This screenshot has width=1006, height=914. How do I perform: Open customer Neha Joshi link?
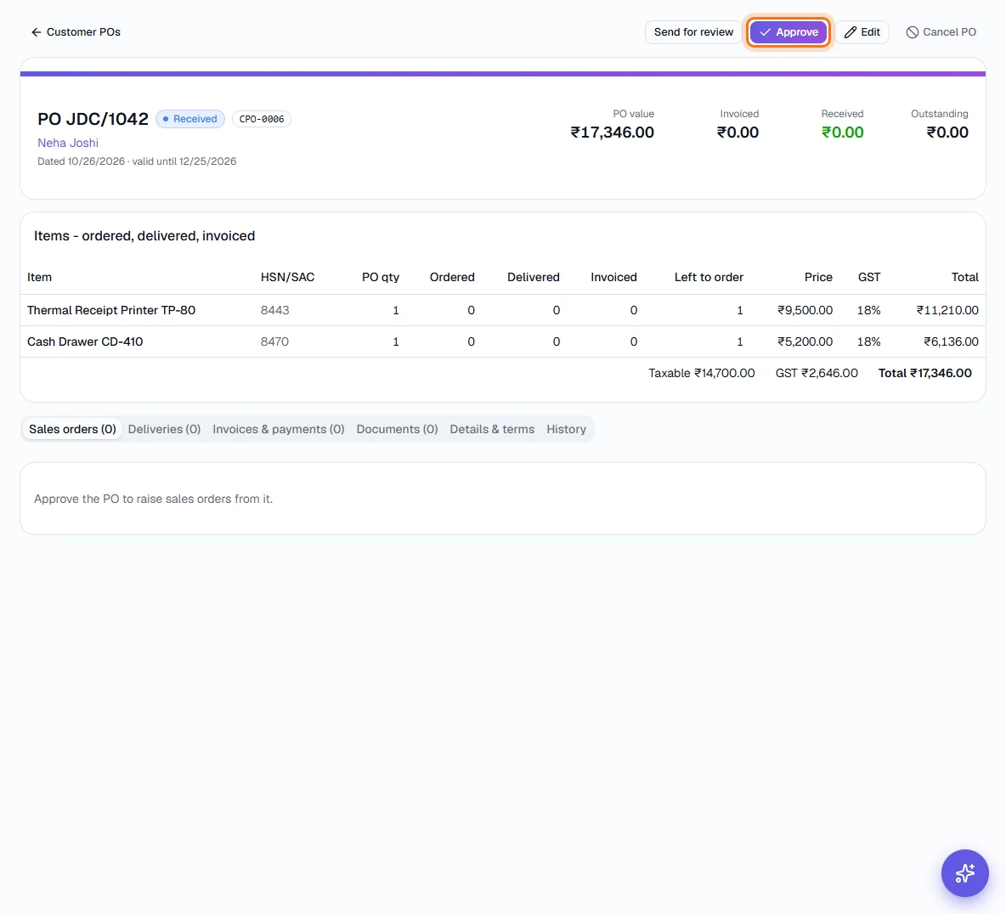coord(68,143)
